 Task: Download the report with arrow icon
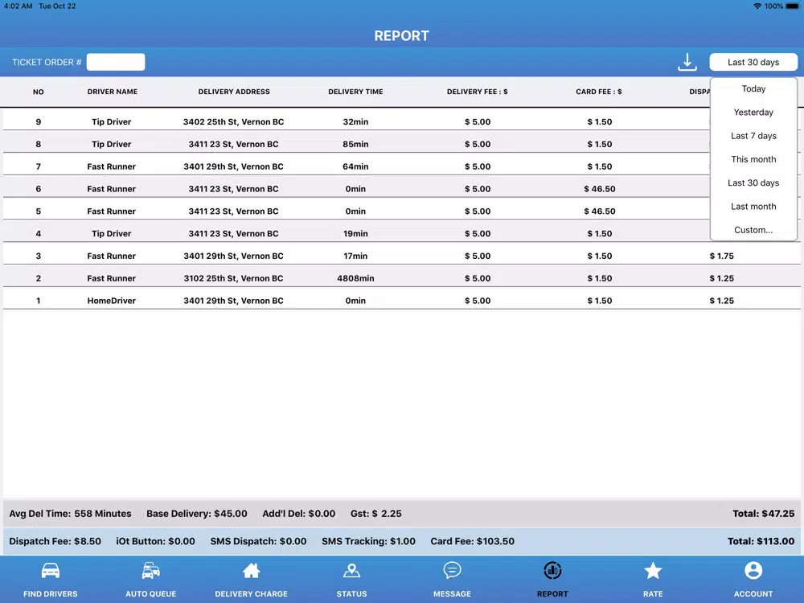[x=687, y=62]
